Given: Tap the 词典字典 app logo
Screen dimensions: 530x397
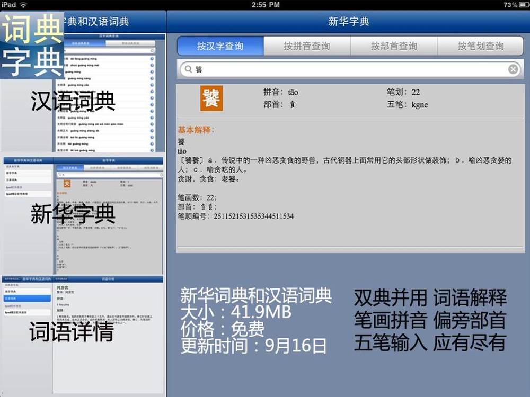Looking at the screenshot, I should pyautogui.click(x=32, y=45).
